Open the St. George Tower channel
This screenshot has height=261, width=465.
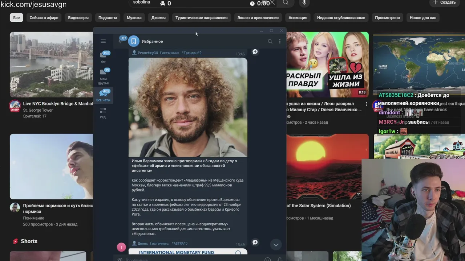pos(38,110)
